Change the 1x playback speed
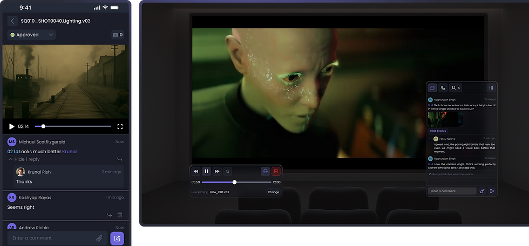This screenshot has width=529, height=246. [227, 171]
